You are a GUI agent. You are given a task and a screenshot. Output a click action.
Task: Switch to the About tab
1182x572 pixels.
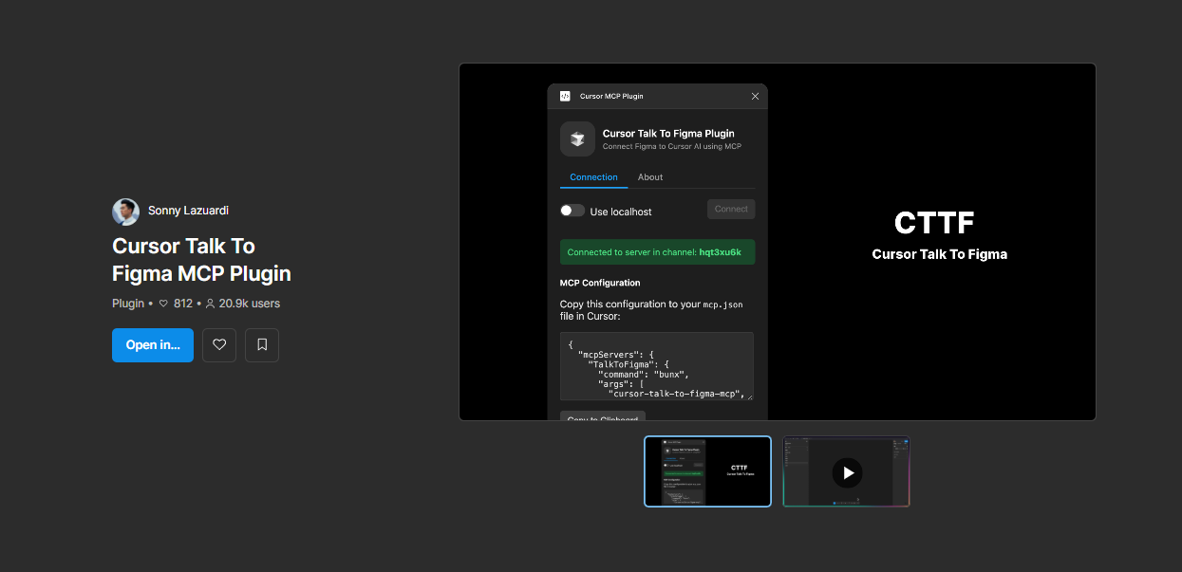tap(650, 177)
